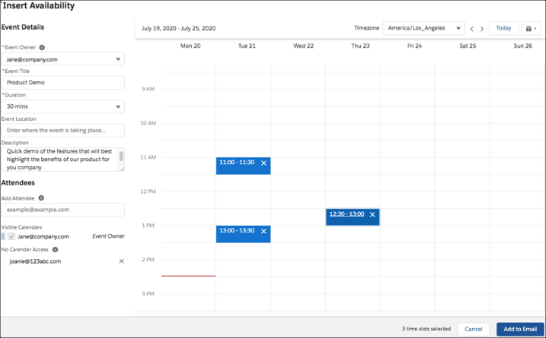The height and width of the screenshot is (338, 546).
Task: Go to the next week
Action: [482, 29]
